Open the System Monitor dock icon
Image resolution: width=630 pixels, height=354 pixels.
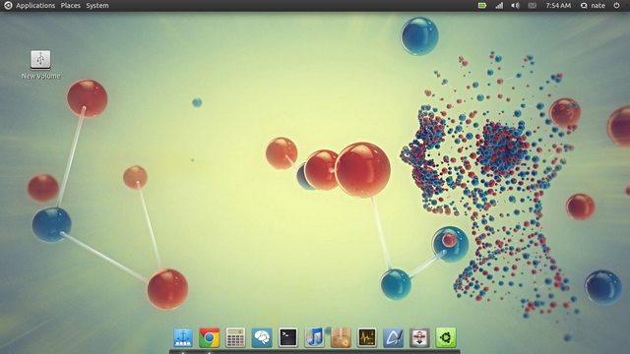pos(367,337)
